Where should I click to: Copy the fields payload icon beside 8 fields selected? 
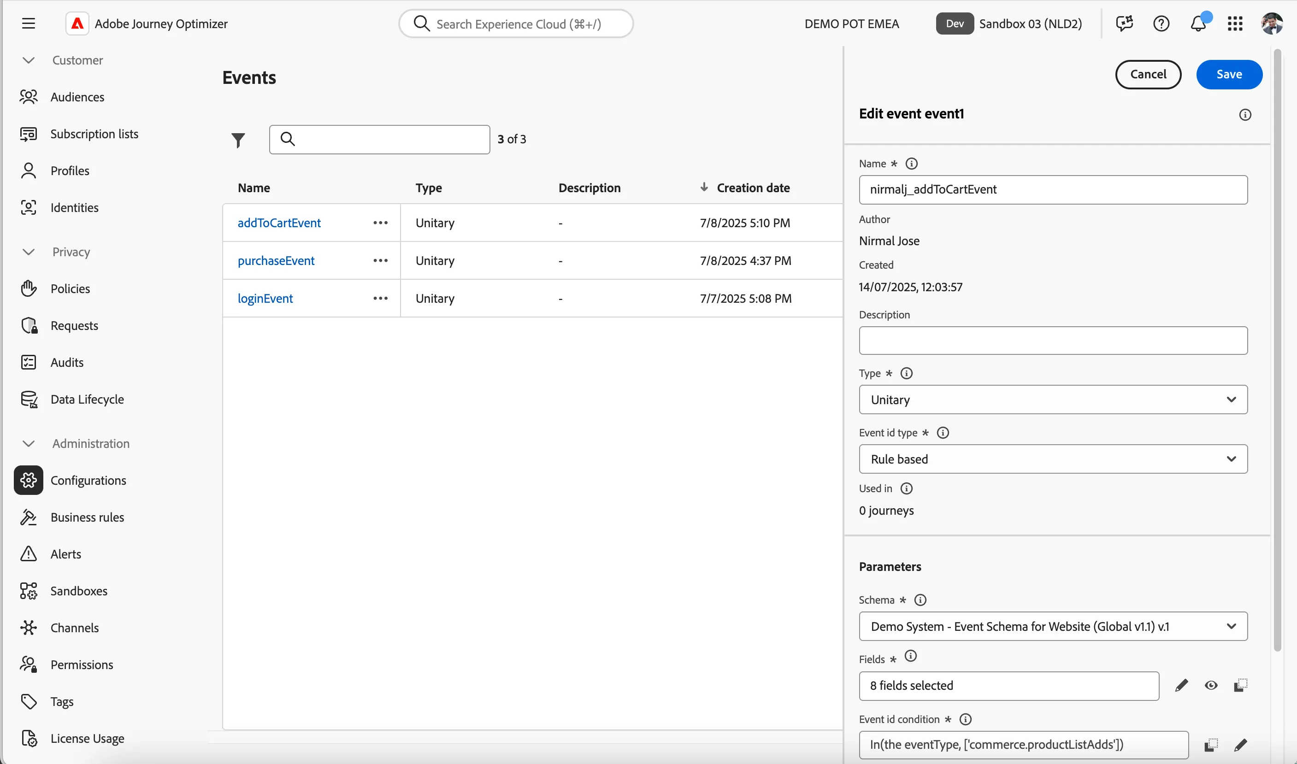(x=1241, y=685)
